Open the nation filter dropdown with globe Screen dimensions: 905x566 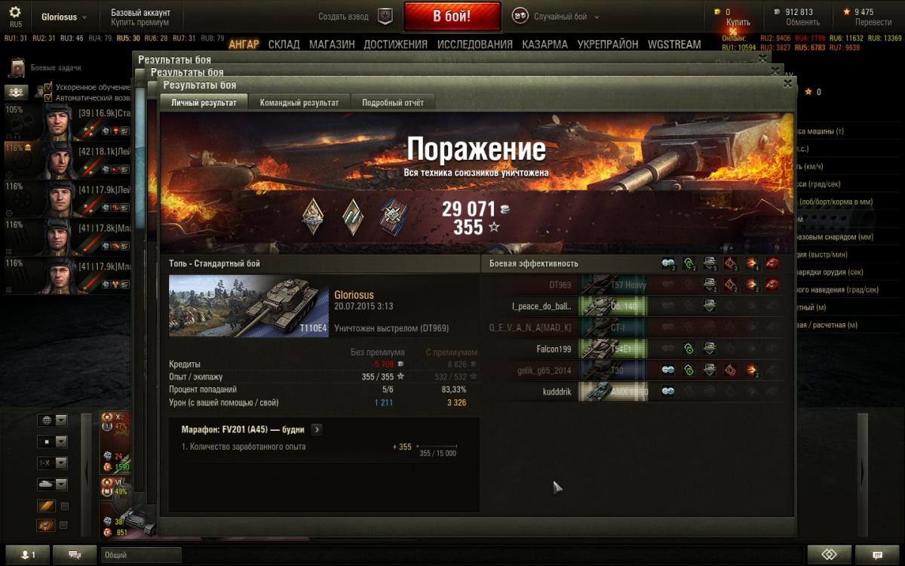[x=53, y=420]
